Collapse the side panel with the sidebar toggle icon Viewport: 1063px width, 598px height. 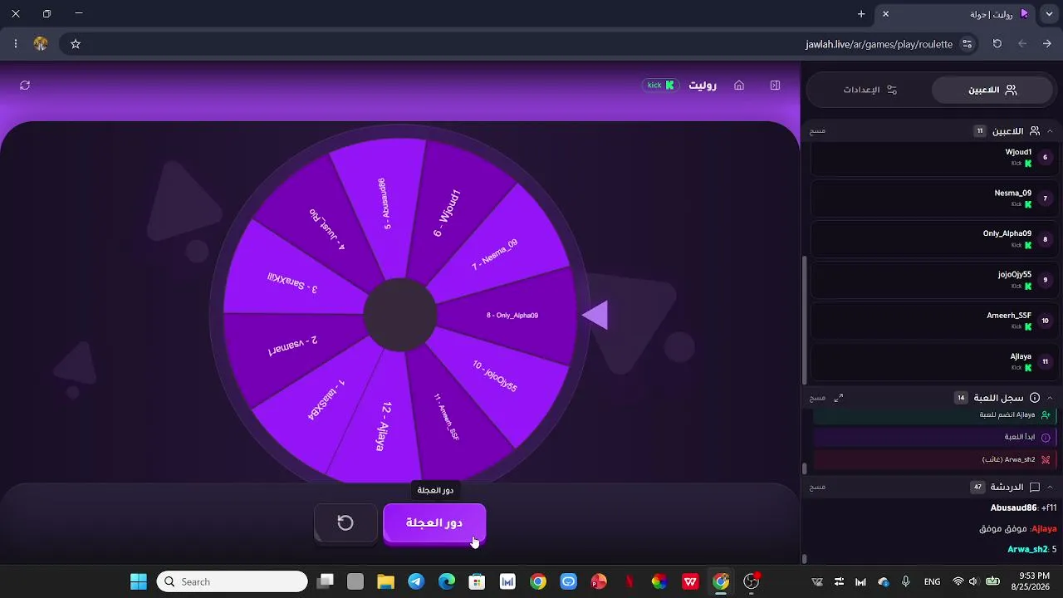[775, 86]
